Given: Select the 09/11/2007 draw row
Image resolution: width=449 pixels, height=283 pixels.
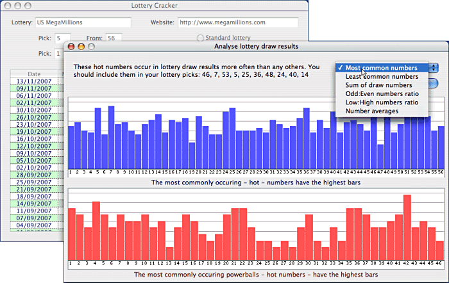Looking at the screenshot, I should tap(35, 88).
